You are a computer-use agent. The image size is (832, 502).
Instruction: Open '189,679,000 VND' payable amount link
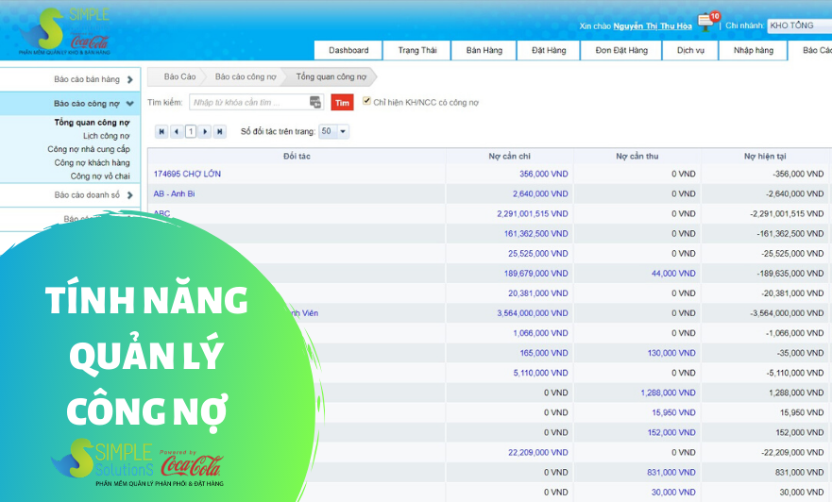coord(535,274)
